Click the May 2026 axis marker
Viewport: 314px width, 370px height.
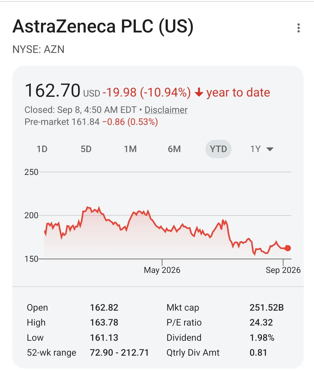[162, 270]
